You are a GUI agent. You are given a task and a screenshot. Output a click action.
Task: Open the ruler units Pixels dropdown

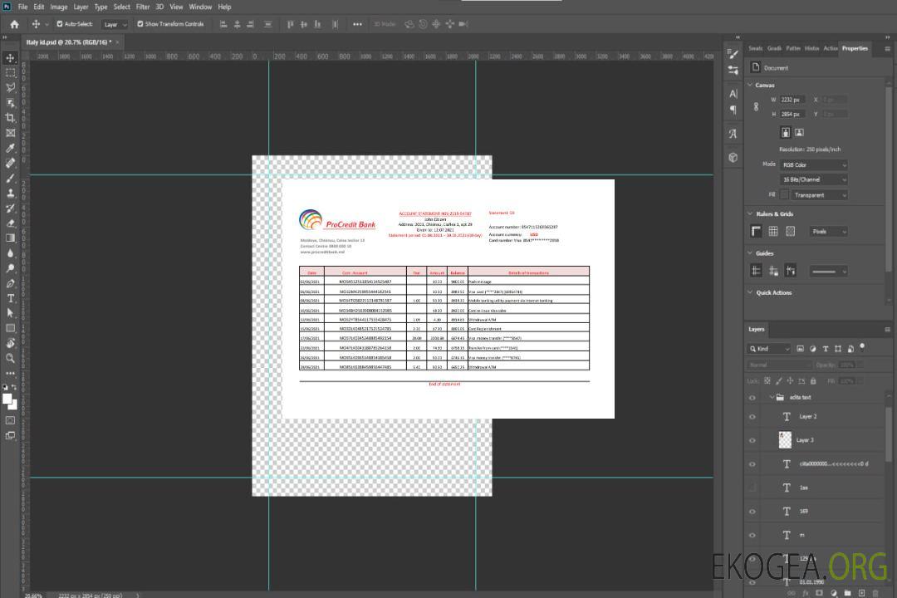[829, 232]
